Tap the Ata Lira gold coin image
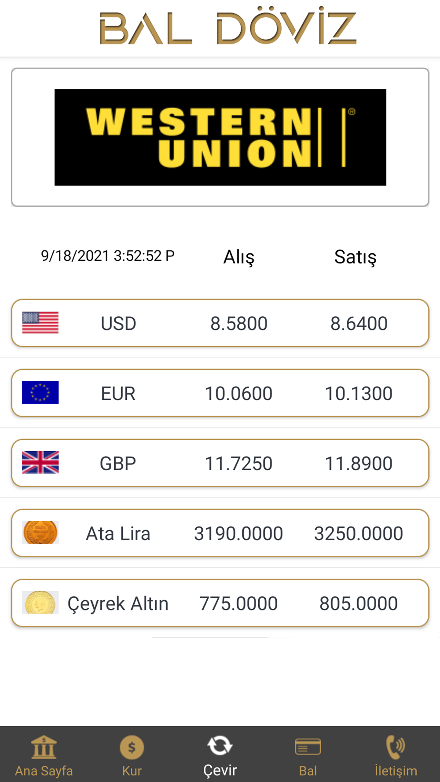440x782 pixels. [x=40, y=532]
